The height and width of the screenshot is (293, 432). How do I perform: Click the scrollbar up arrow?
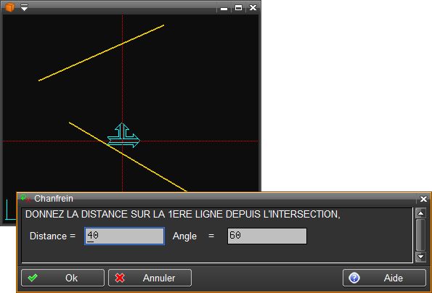[420, 213]
